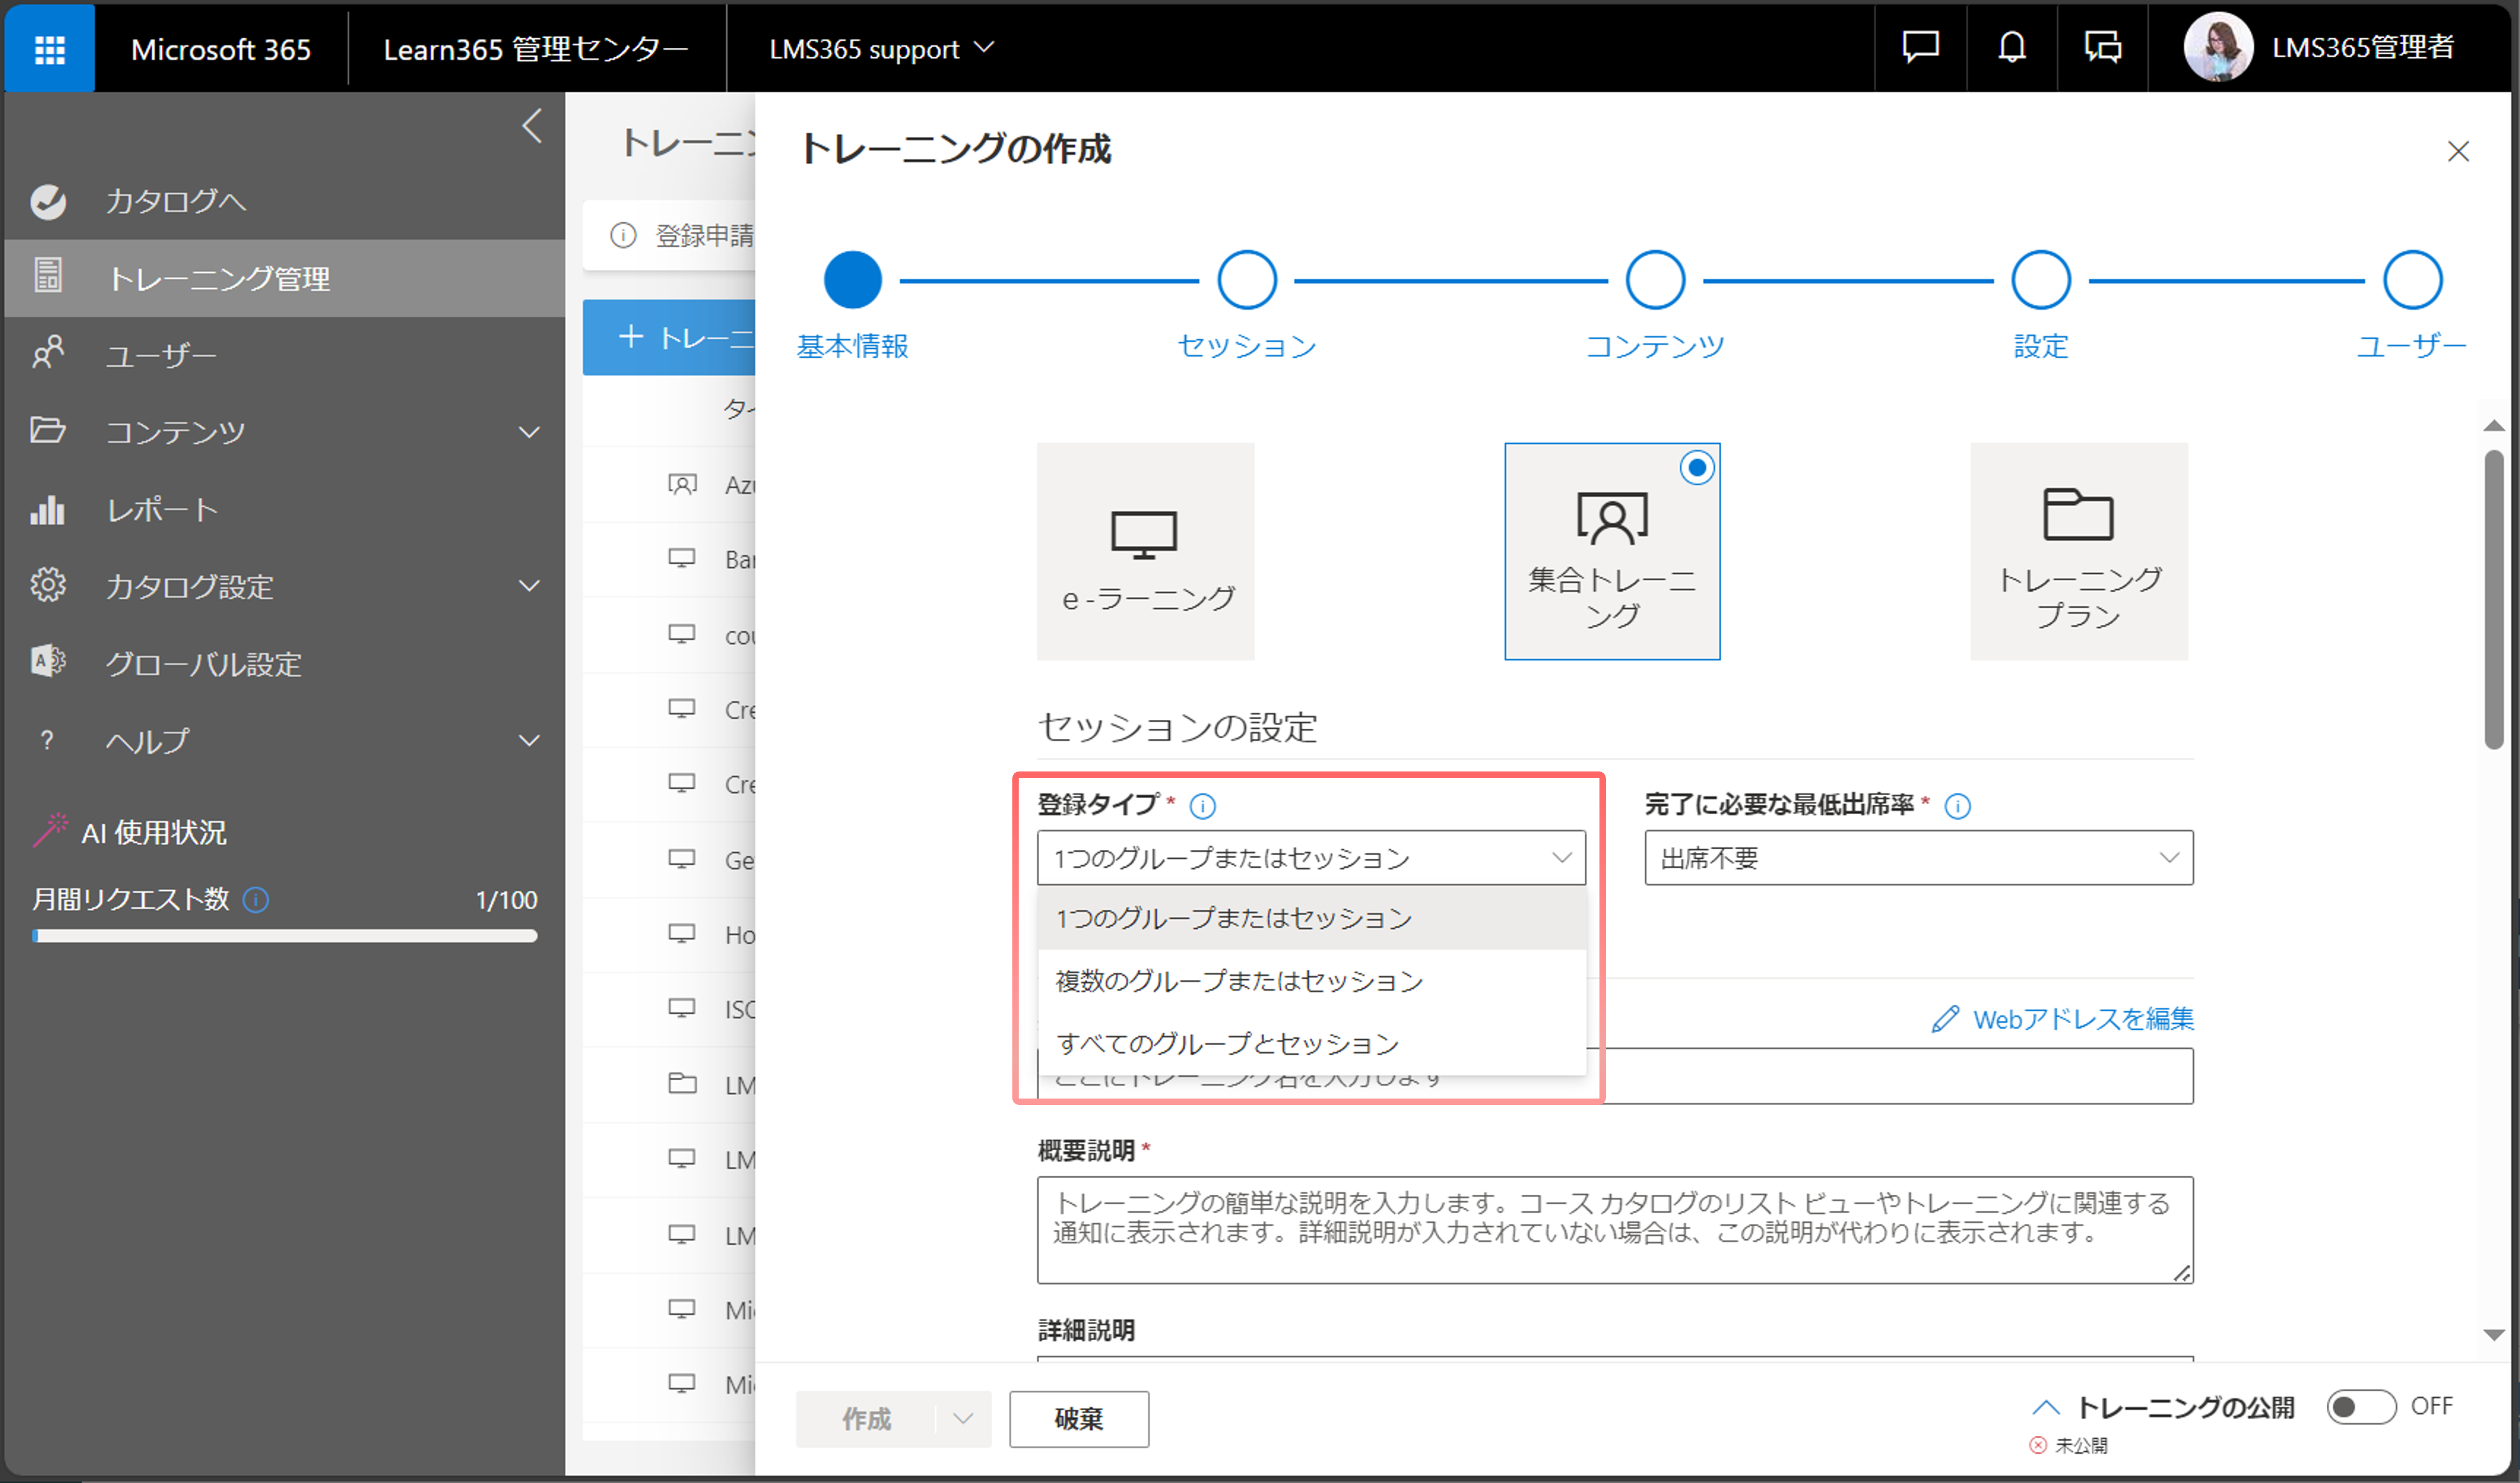Choose 1つのグループまたはセッション from list
This screenshot has height=1483, width=2520.
click(x=1312, y=918)
